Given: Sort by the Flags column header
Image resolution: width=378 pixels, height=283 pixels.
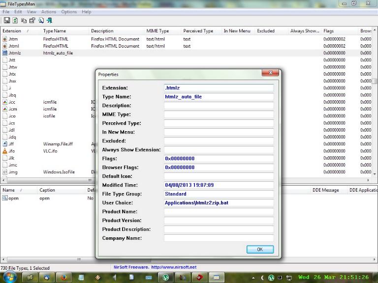Looking at the screenshot, I should coord(340,31).
